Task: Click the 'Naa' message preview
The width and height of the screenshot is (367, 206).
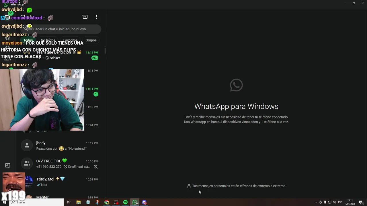Action: click(x=42, y=185)
